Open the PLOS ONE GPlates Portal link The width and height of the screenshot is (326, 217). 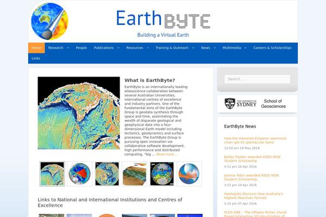point(255,214)
